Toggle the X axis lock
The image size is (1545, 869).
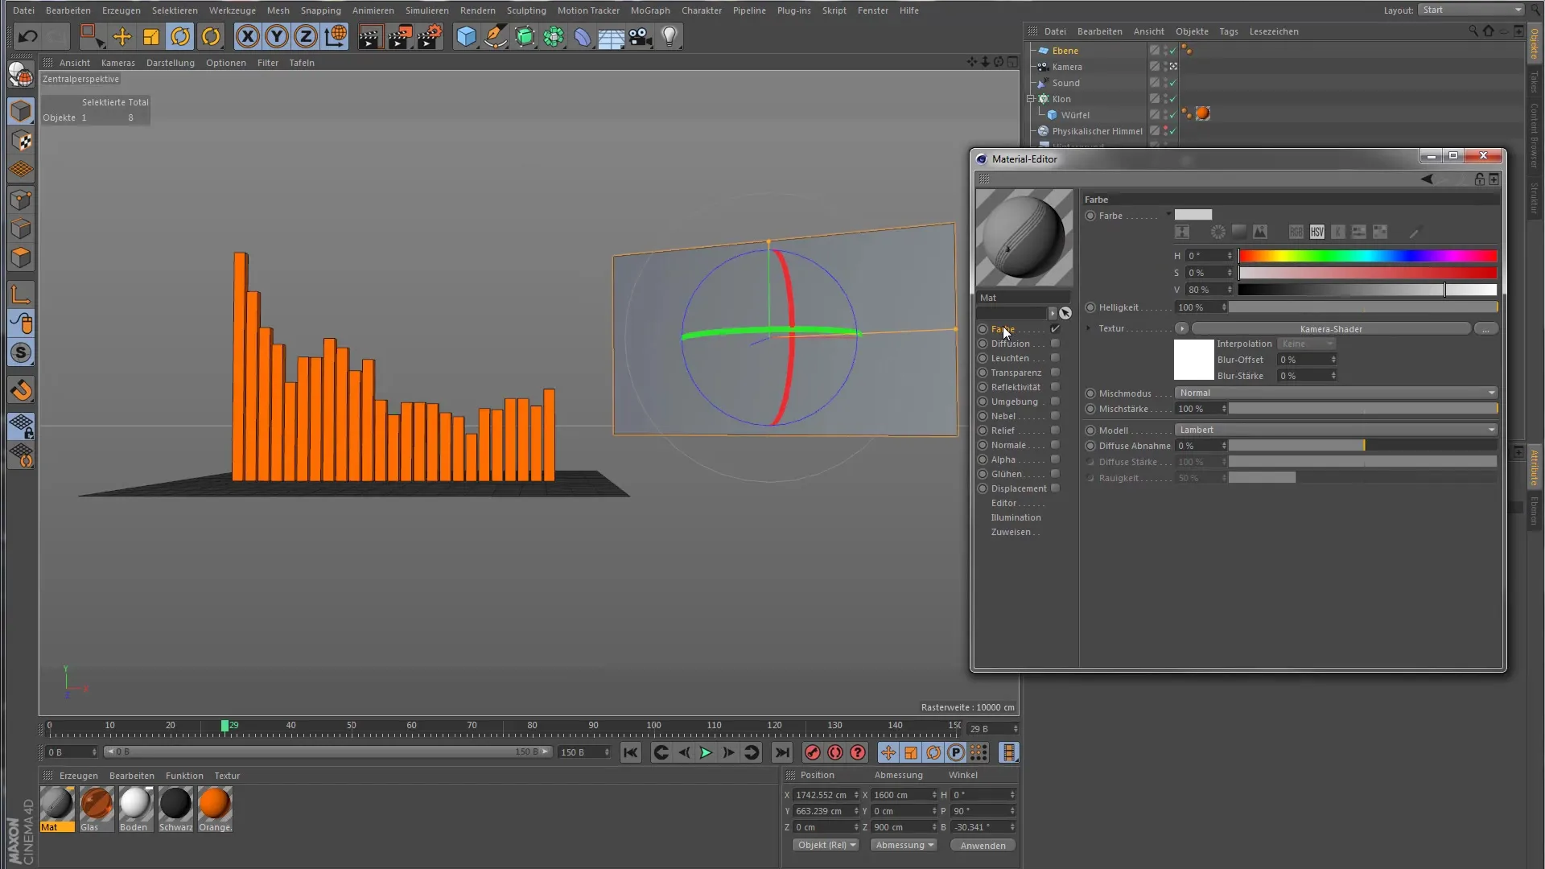coord(248,36)
